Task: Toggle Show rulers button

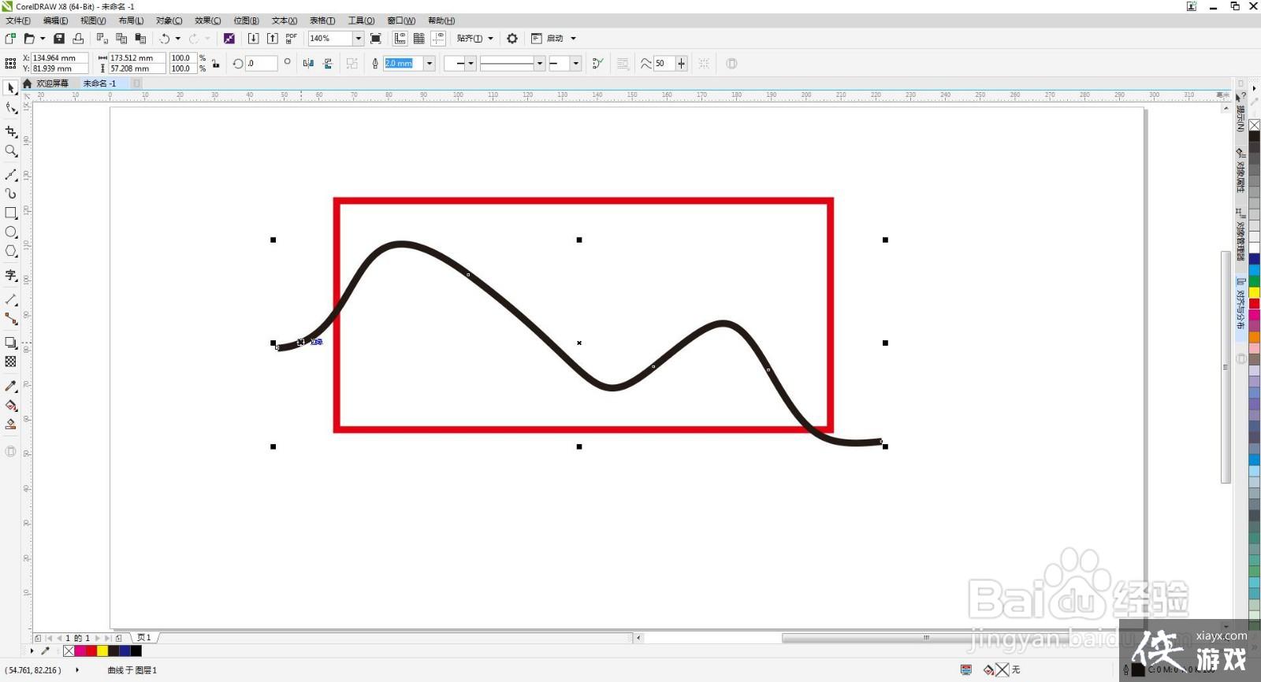Action: (400, 38)
